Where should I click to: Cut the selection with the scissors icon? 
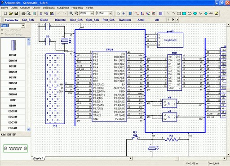pyautogui.click(x=41, y=13)
